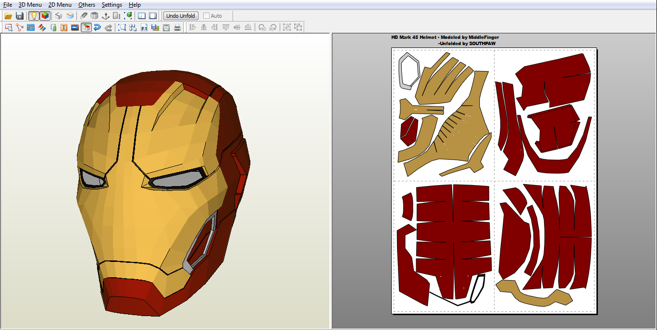Open the File menu
657x330 pixels.
coord(8,5)
